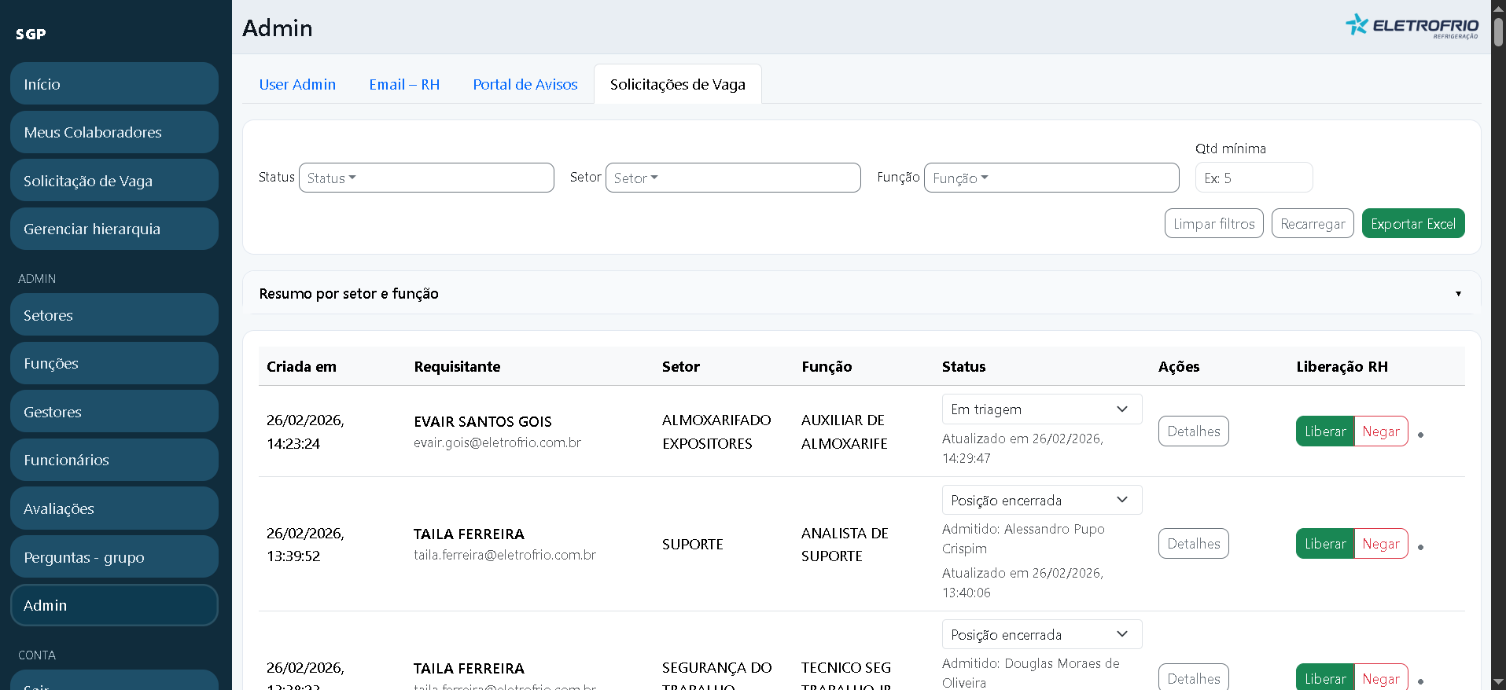Click the SGP brand logo
The image size is (1506, 690).
point(31,34)
